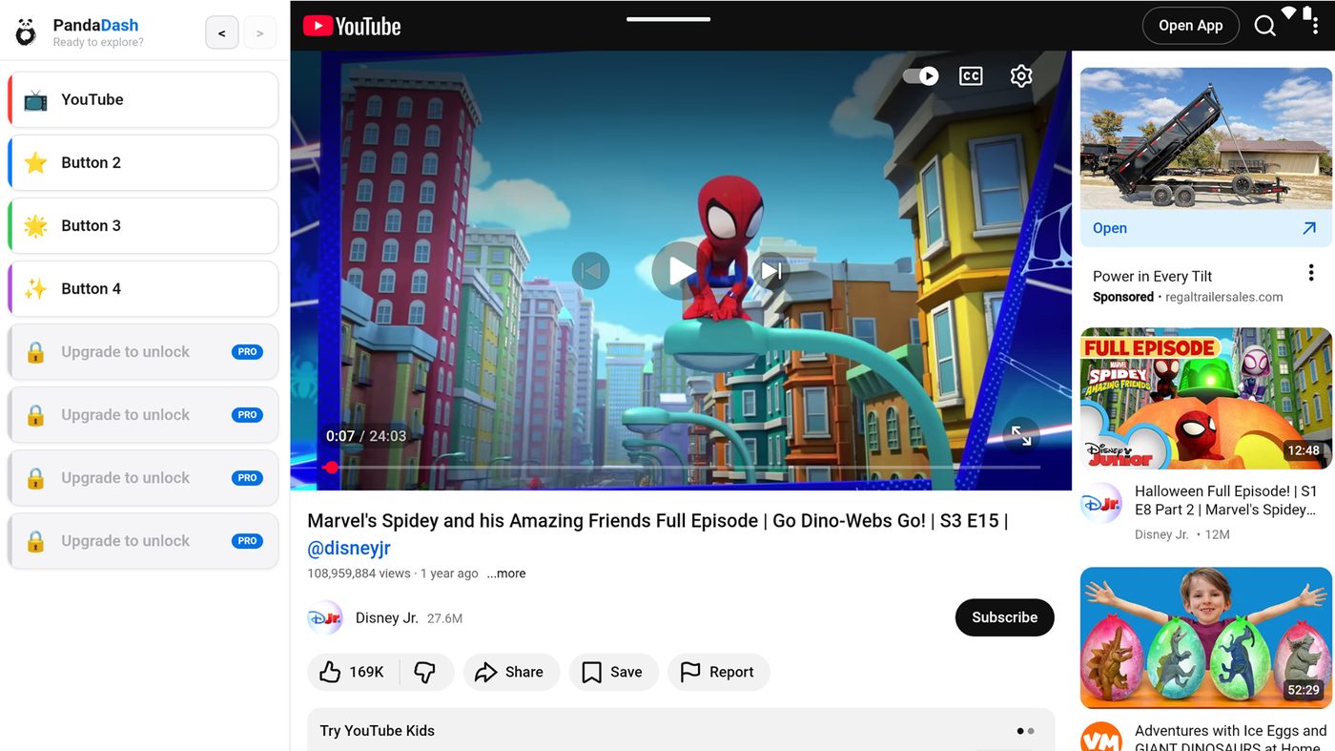1335x751 pixels.
Task: Click the ad's Open link
Action: click(x=1110, y=228)
